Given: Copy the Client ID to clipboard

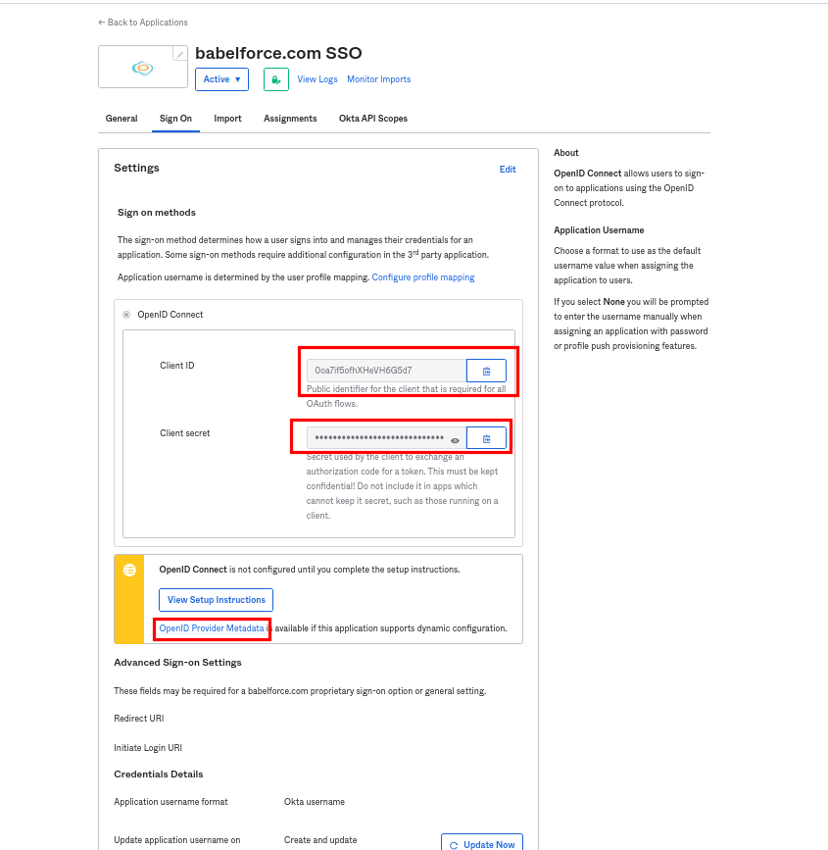Looking at the screenshot, I should click(x=486, y=371).
